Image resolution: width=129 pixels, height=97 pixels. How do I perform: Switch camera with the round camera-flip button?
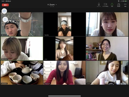(4, 11)
